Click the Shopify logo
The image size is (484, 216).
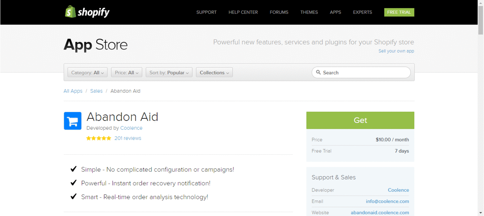pyautogui.click(x=87, y=12)
